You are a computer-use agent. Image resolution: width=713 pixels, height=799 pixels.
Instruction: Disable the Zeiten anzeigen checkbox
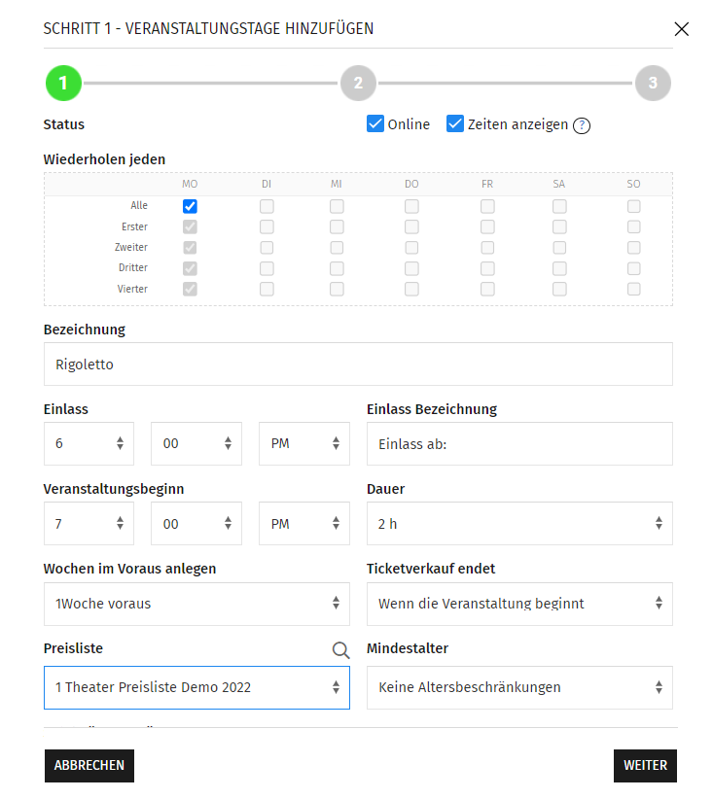455,123
